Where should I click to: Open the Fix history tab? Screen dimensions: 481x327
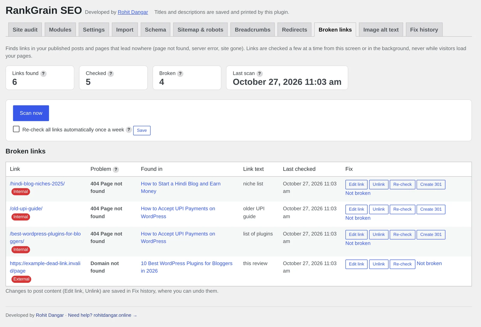pos(424,30)
